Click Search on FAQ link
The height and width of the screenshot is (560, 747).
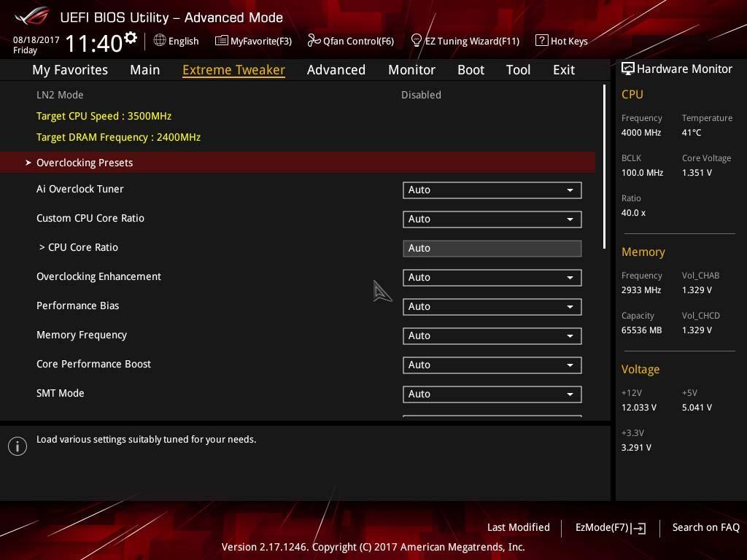point(706,527)
